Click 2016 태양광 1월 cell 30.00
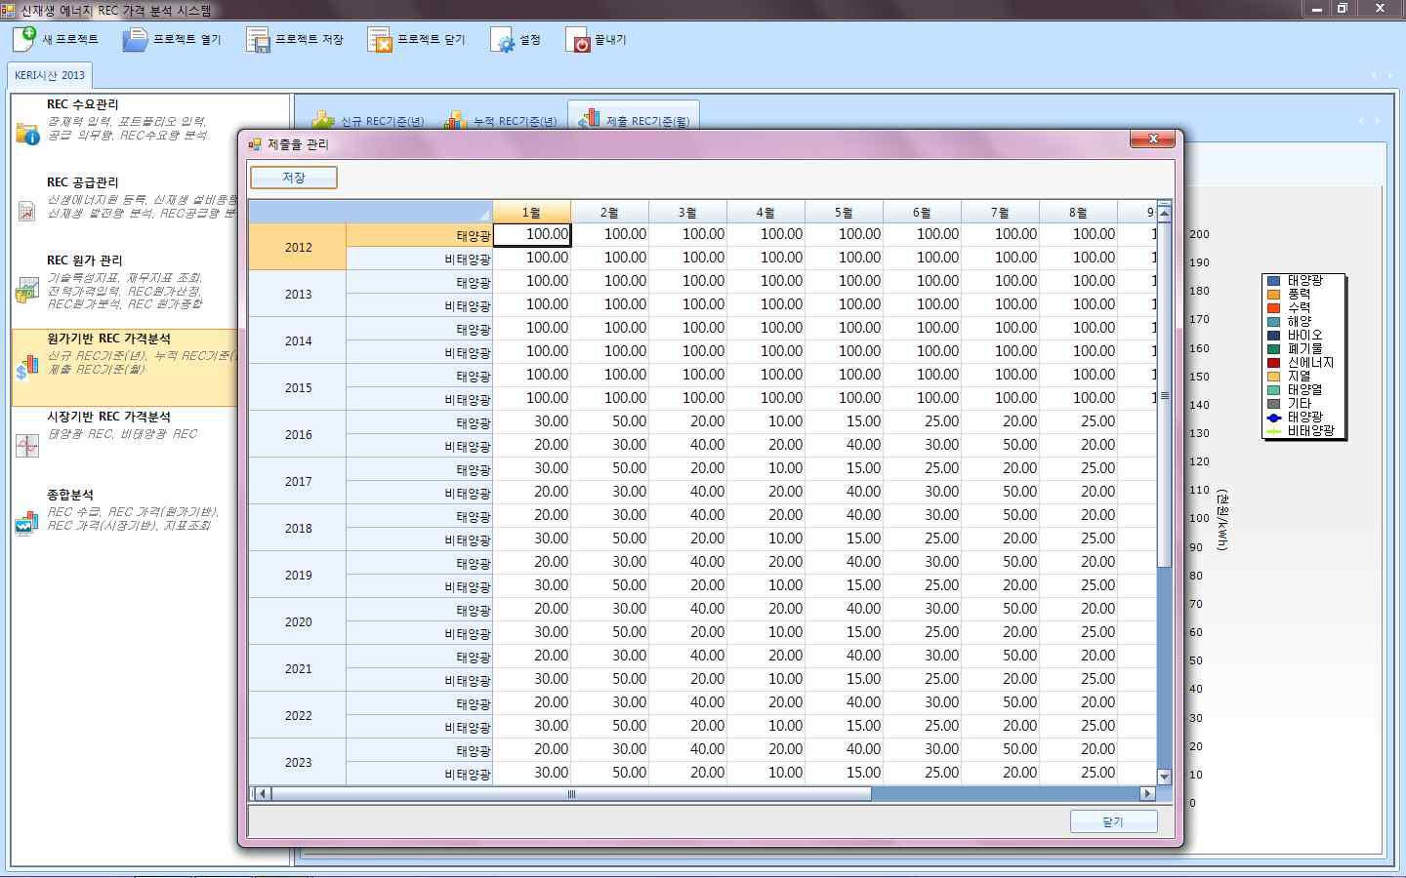The width and height of the screenshot is (1406, 878). (x=532, y=421)
